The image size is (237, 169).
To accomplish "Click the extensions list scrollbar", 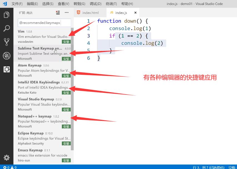I will tap(72, 89).
